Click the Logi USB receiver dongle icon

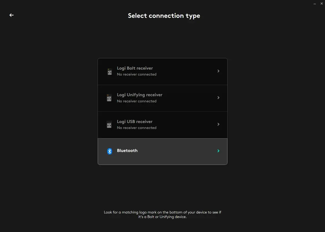tap(109, 125)
